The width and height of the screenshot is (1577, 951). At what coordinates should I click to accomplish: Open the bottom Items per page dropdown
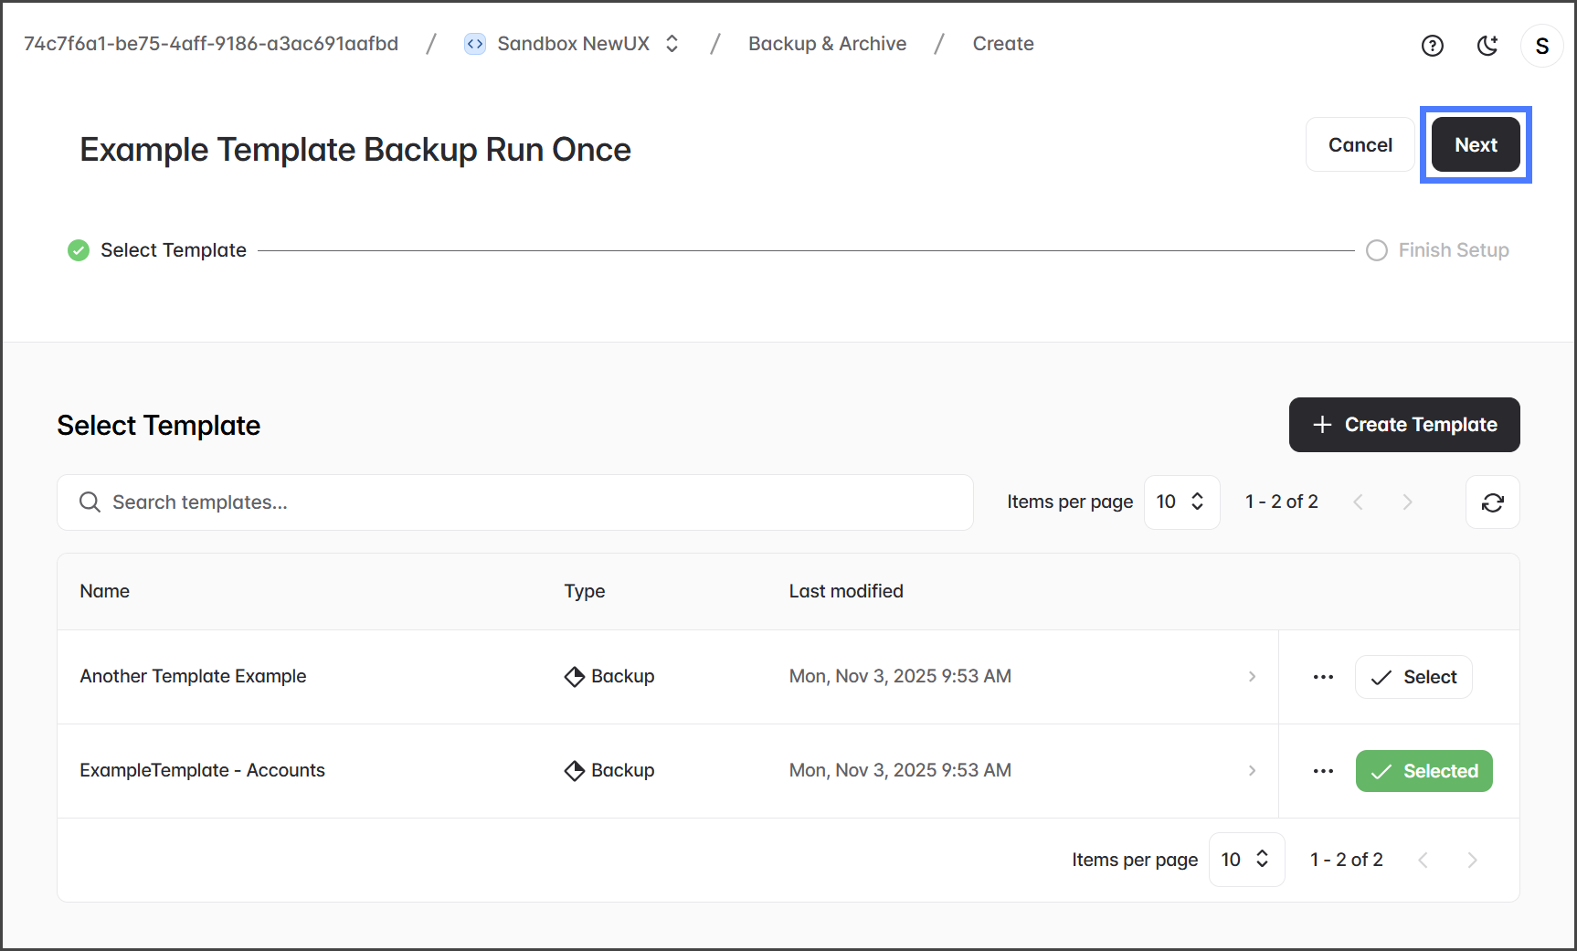[x=1245, y=860]
